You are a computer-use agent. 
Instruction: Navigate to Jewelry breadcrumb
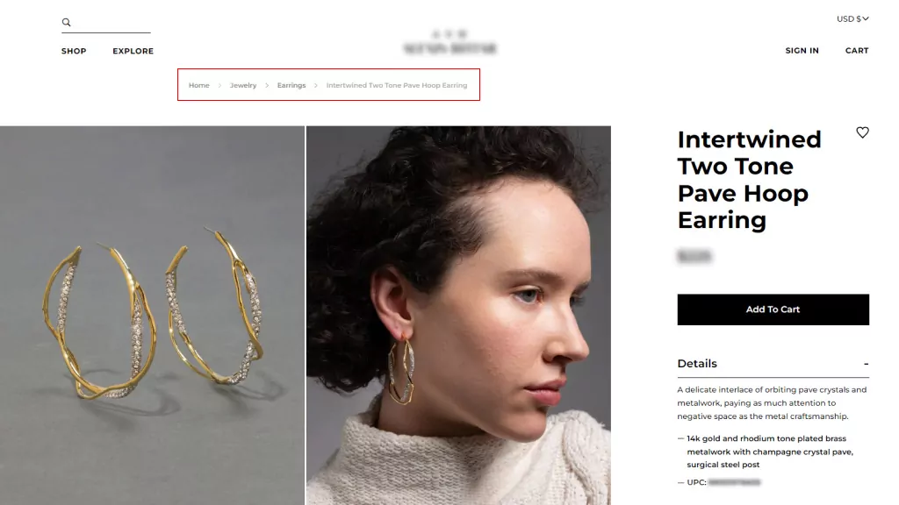click(243, 85)
